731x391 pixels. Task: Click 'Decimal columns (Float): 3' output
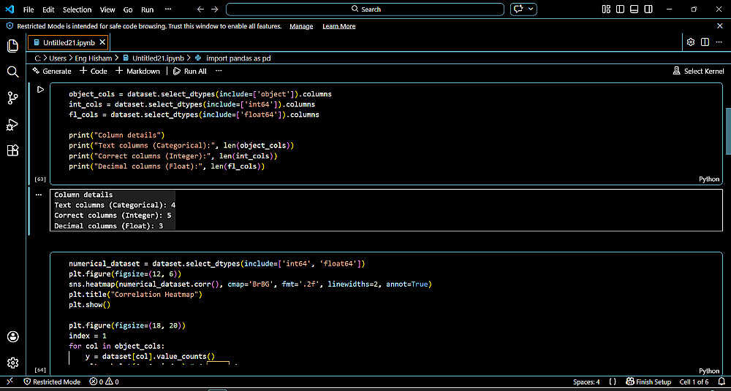[109, 225]
